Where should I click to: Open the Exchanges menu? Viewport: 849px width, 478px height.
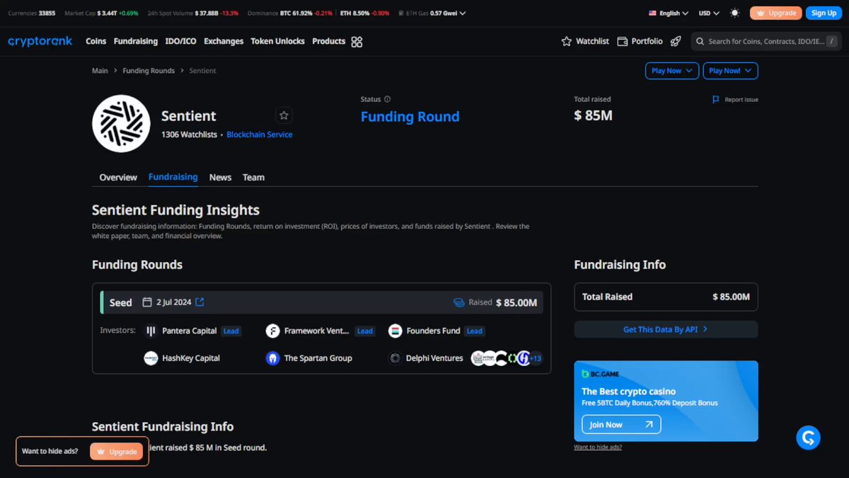pos(224,42)
